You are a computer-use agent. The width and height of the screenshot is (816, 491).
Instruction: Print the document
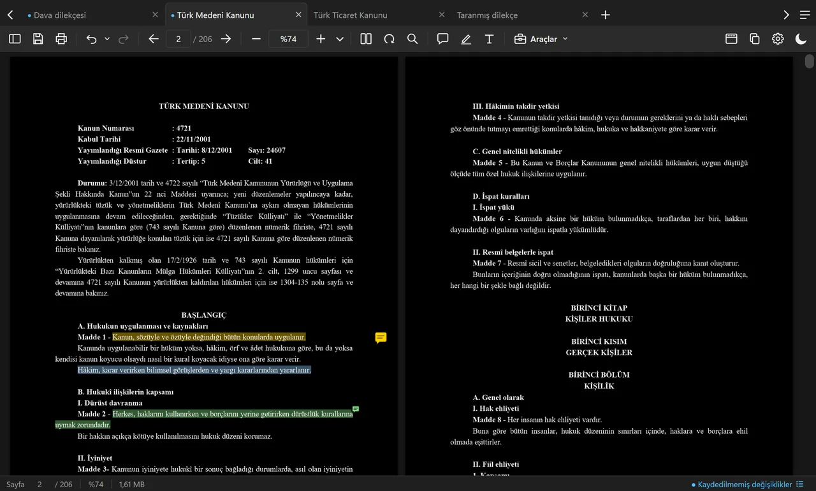point(61,39)
